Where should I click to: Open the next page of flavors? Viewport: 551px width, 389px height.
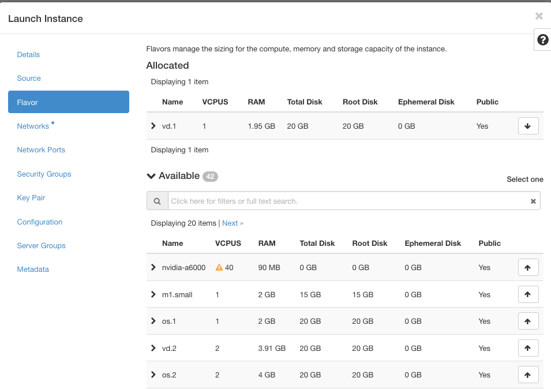[x=233, y=223]
